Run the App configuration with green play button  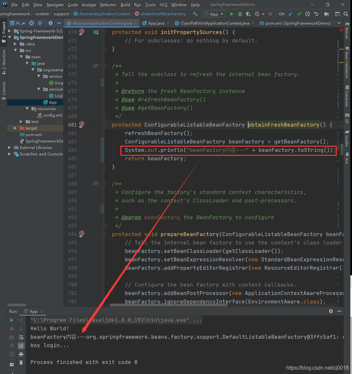[x=232, y=14]
